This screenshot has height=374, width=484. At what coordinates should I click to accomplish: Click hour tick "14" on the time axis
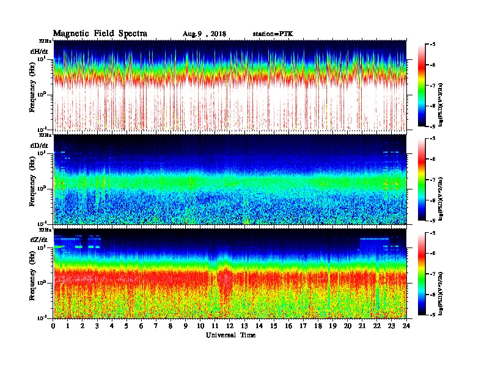(x=259, y=326)
